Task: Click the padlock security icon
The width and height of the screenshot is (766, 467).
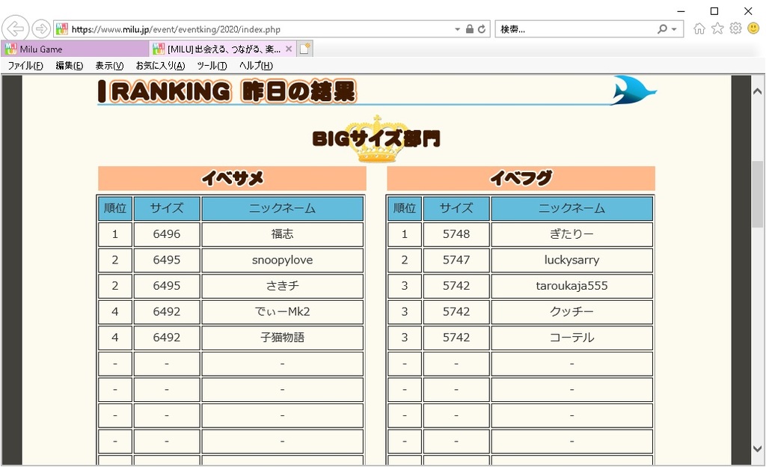Action: click(470, 29)
